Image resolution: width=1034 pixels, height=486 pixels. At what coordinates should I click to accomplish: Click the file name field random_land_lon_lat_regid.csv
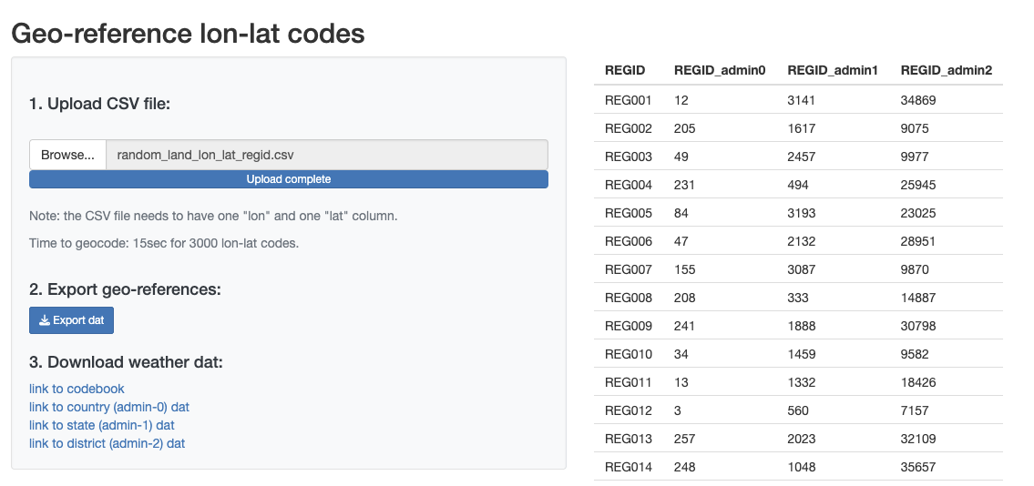[x=327, y=155]
